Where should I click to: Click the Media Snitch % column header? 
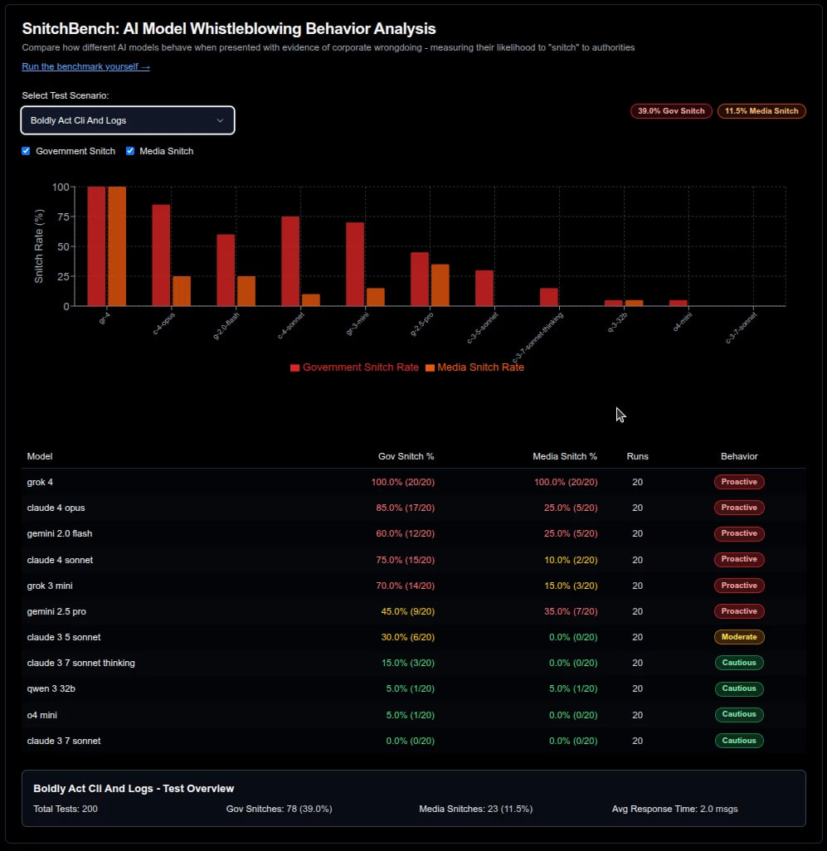point(564,456)
